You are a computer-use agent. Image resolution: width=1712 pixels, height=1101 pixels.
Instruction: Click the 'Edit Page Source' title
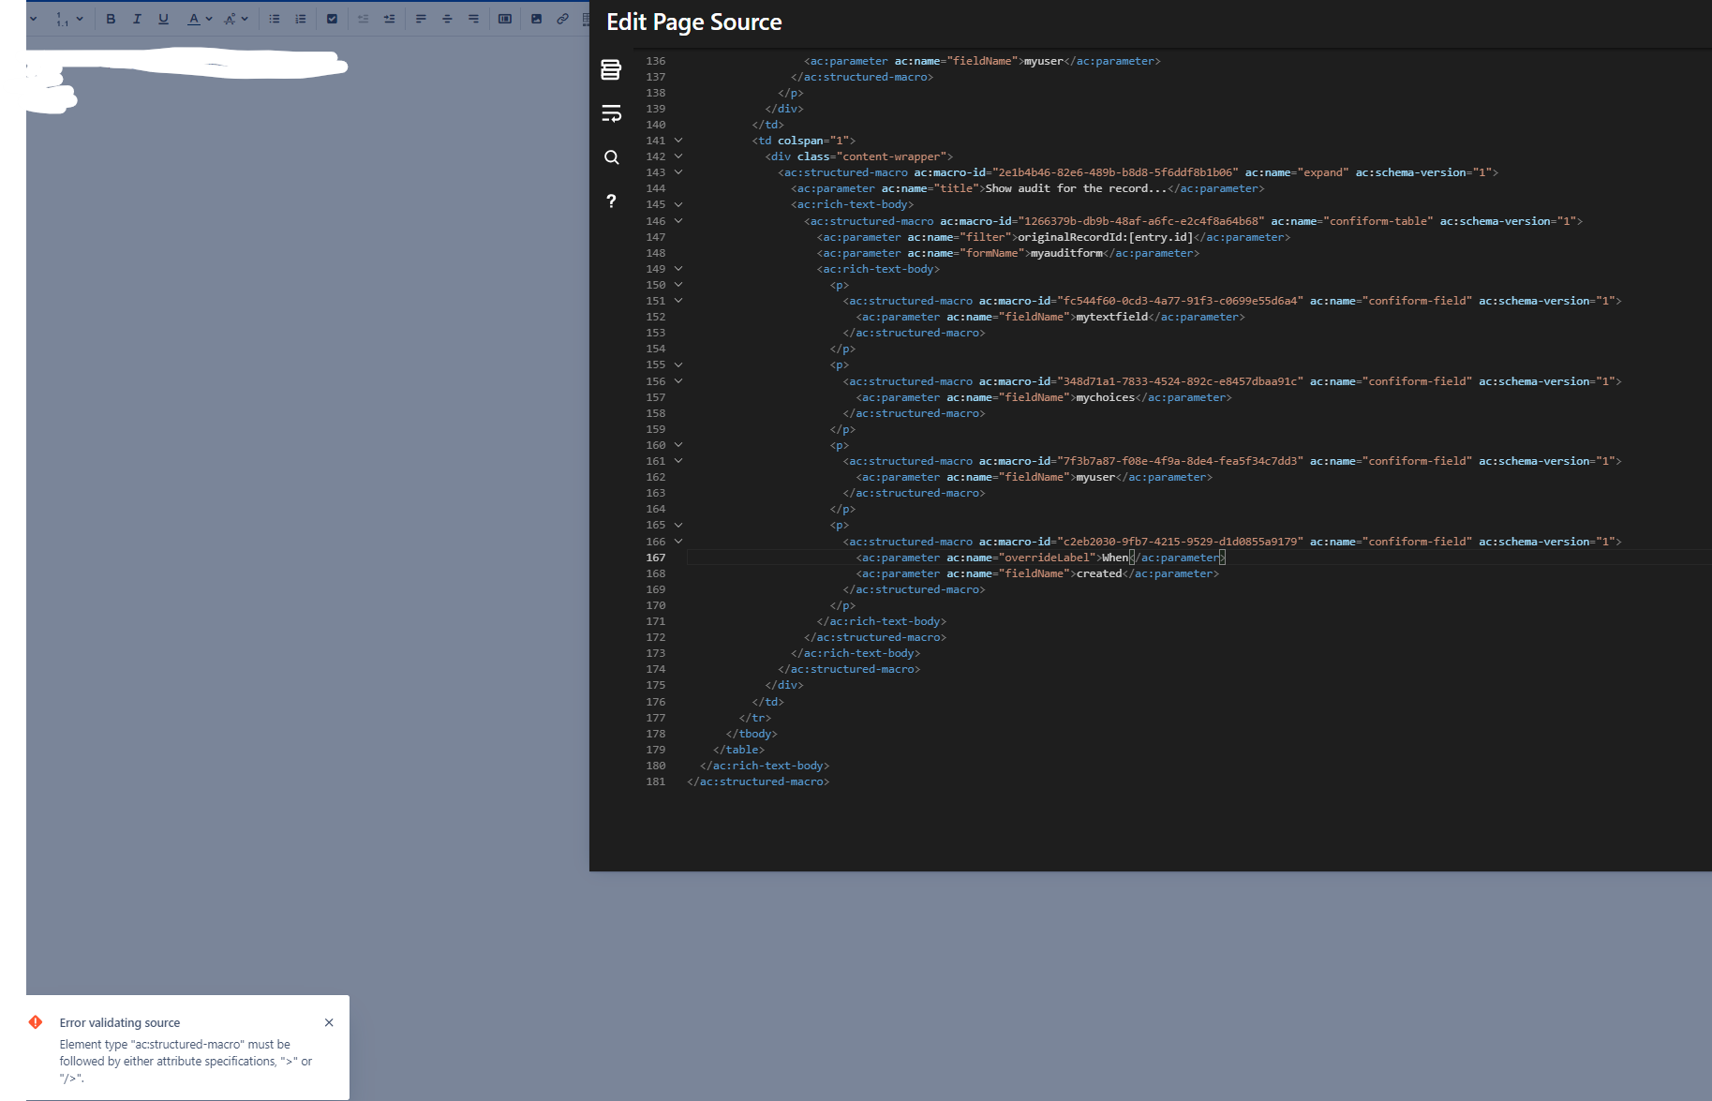[x=694, y=22]
